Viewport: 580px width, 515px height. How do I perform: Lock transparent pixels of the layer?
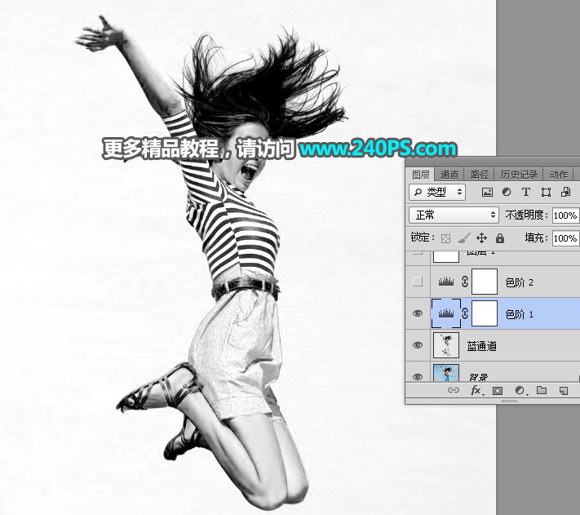click(445, 238)
